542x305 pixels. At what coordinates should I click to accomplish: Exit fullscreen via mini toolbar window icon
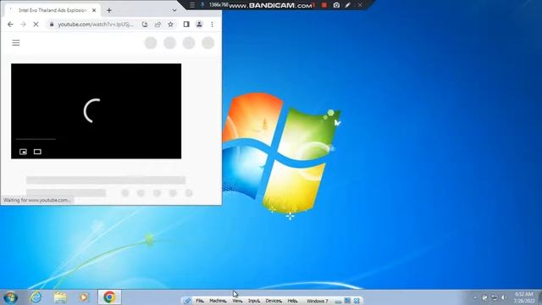pos(347,301)
